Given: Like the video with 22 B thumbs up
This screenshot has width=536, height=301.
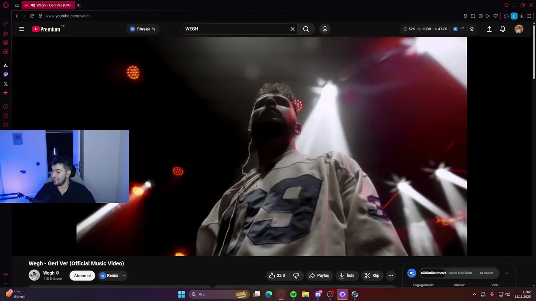Looking at the screenshot, I should point(276,275).
